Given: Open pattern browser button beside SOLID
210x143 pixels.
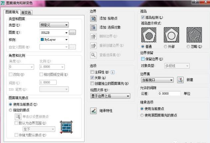Looking at the screenshot, I should 72,32.
